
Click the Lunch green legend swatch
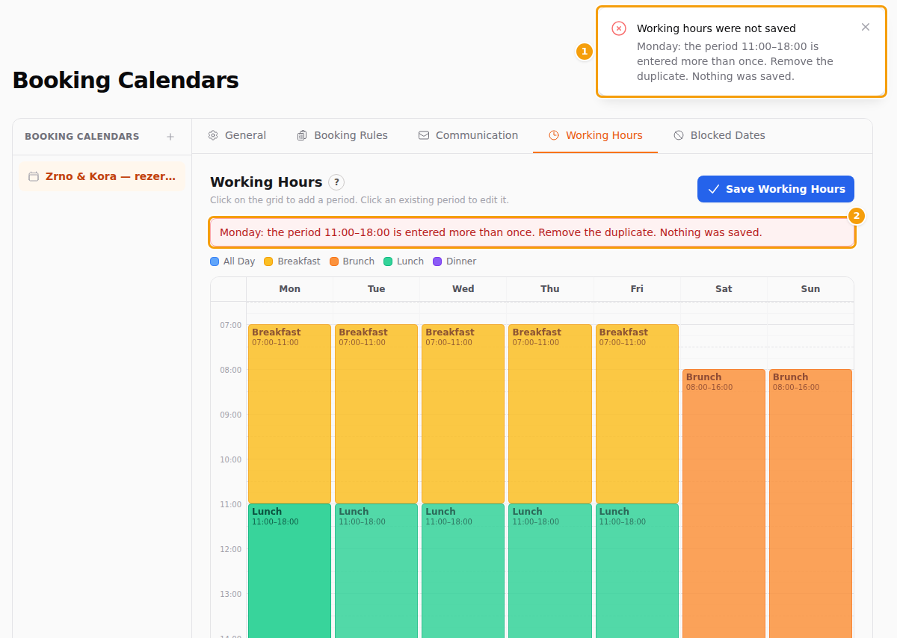(x=388, y=261)
